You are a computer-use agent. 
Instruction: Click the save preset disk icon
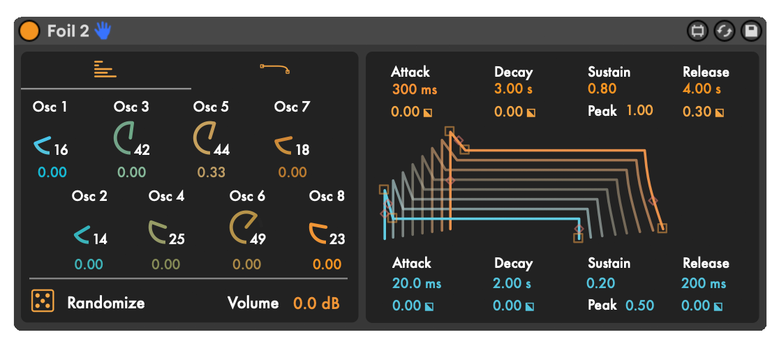click(750, 31)
